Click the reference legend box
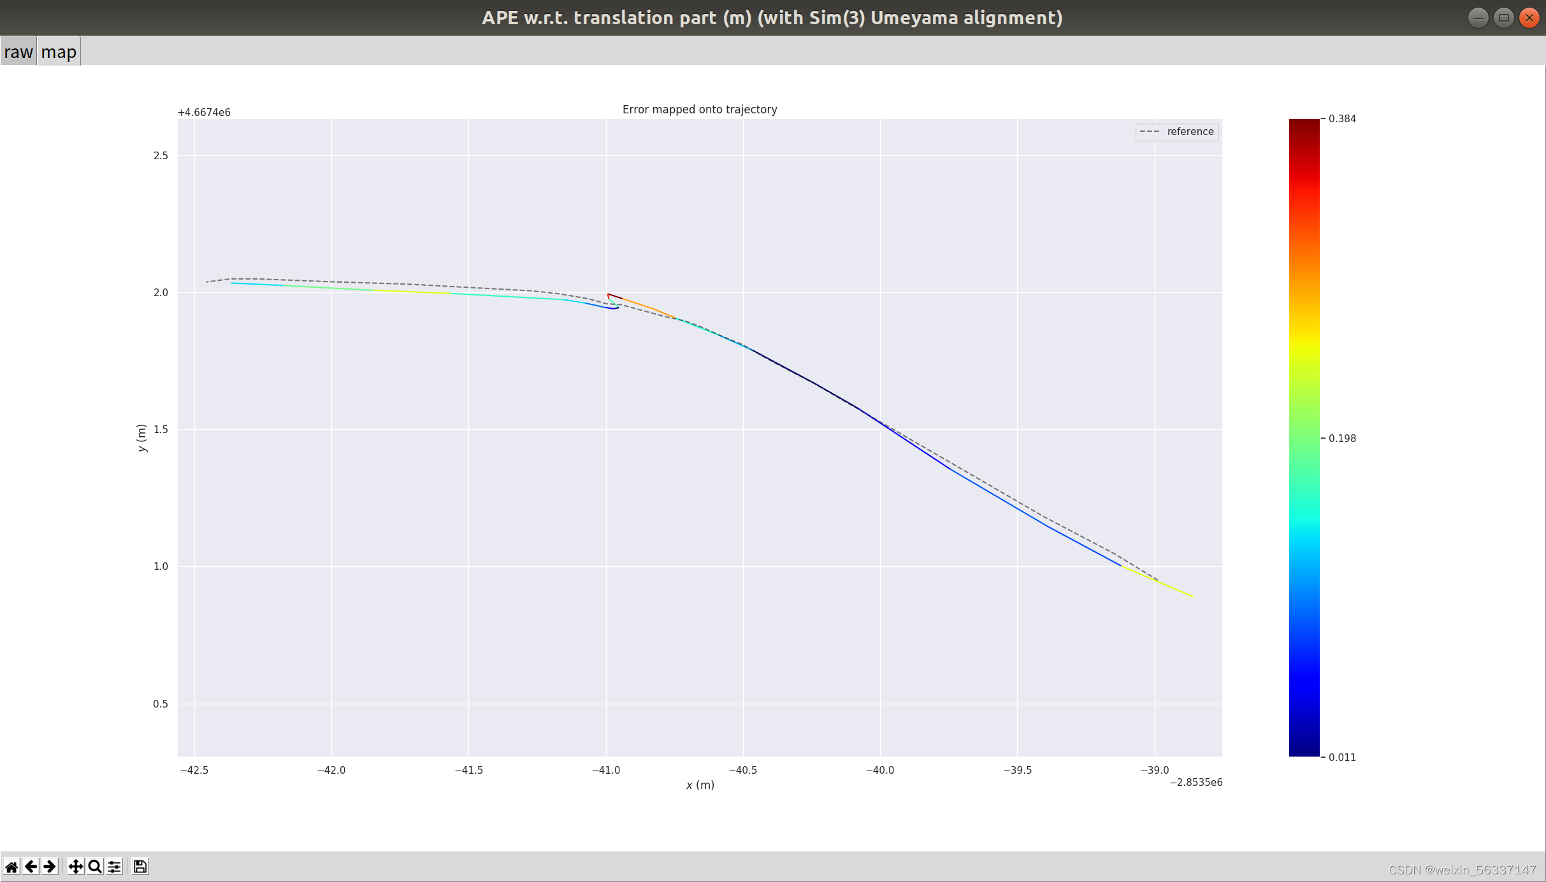 click(1176, 132)
